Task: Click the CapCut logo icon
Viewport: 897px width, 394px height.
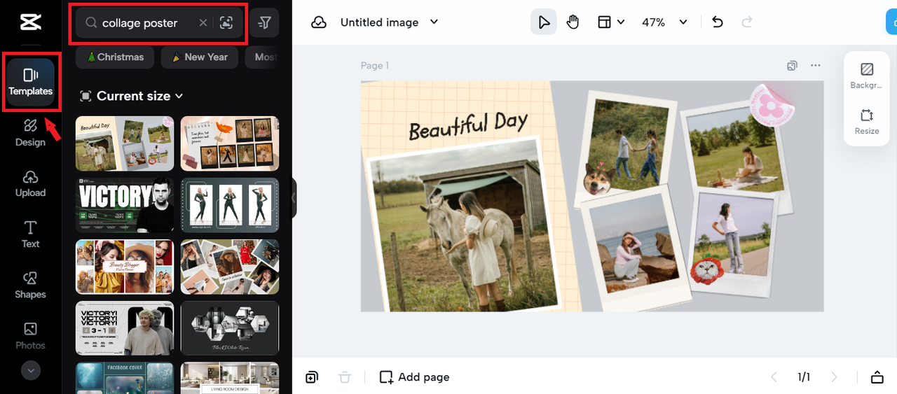Action: click(30, 22)
